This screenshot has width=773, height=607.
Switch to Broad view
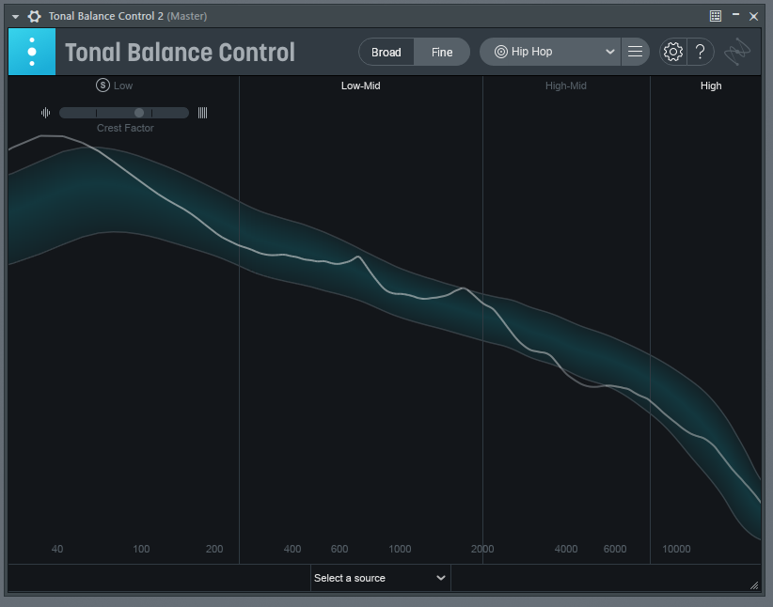[386, 52]
